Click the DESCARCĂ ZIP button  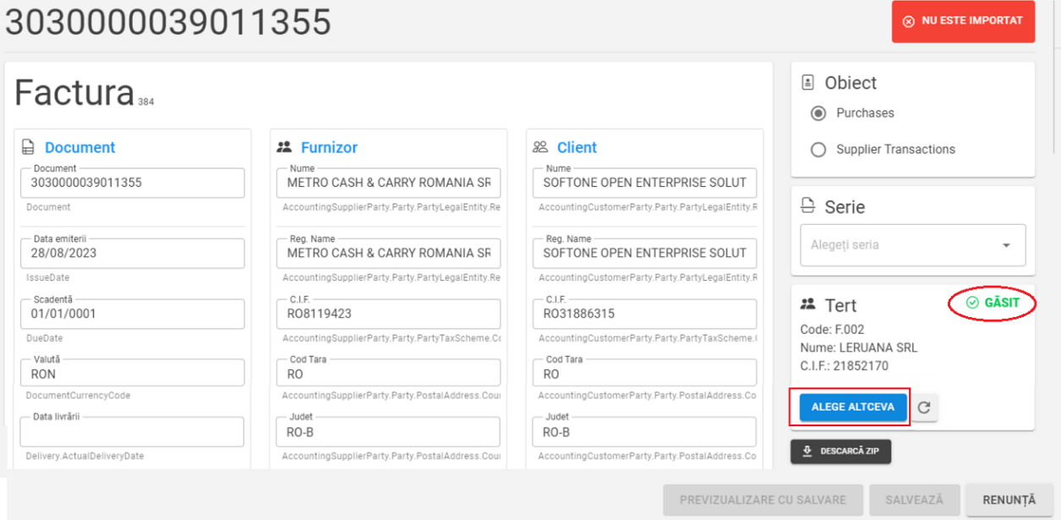[x=841, y=452]
